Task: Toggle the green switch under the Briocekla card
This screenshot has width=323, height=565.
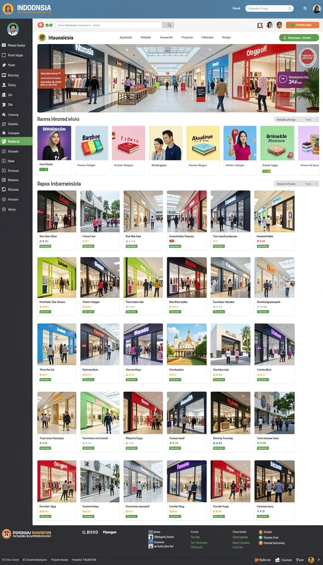Action: [266, 171]
